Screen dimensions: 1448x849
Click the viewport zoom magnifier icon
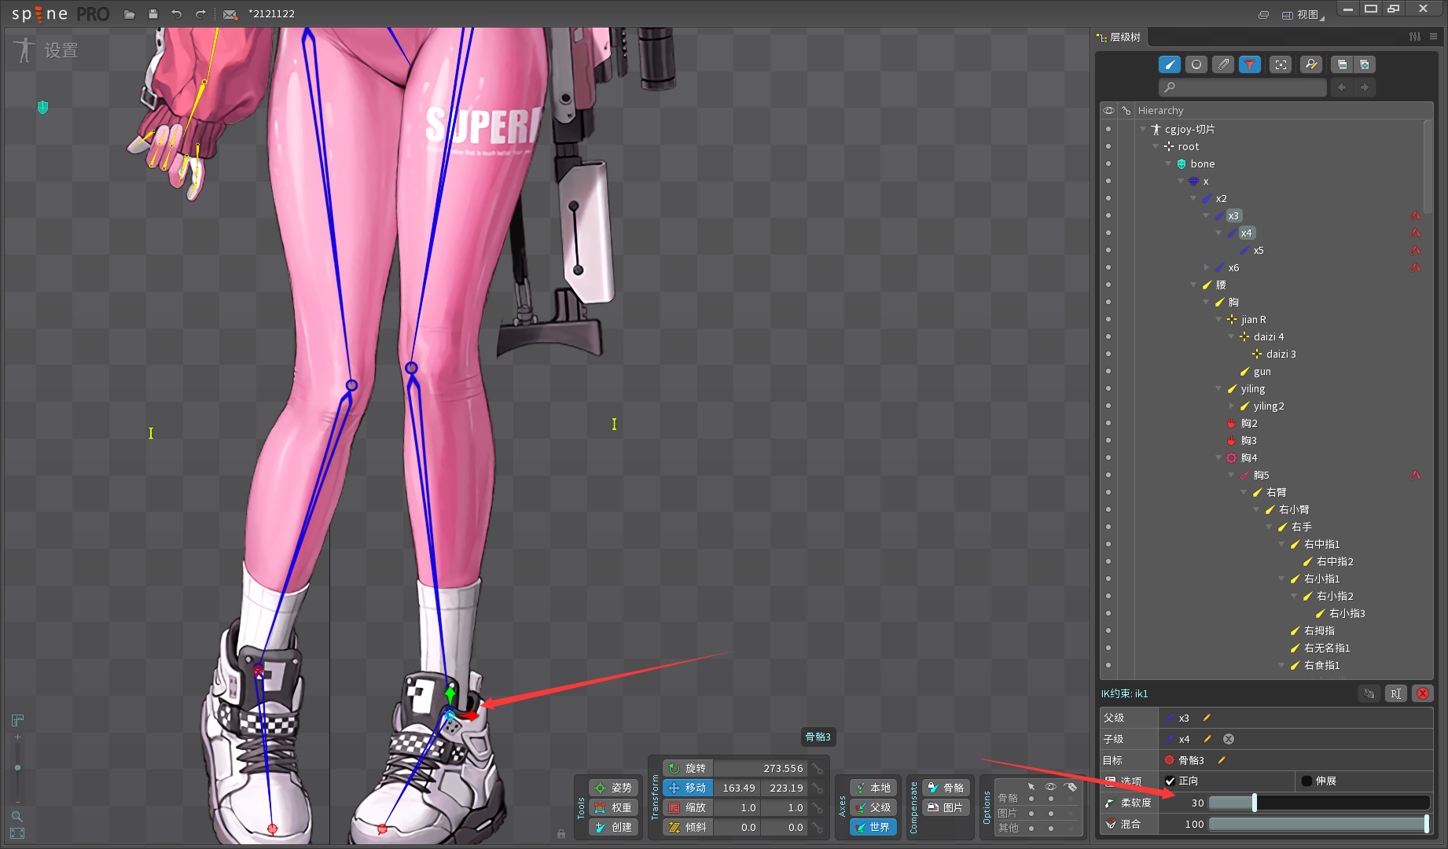pos(17,817)
